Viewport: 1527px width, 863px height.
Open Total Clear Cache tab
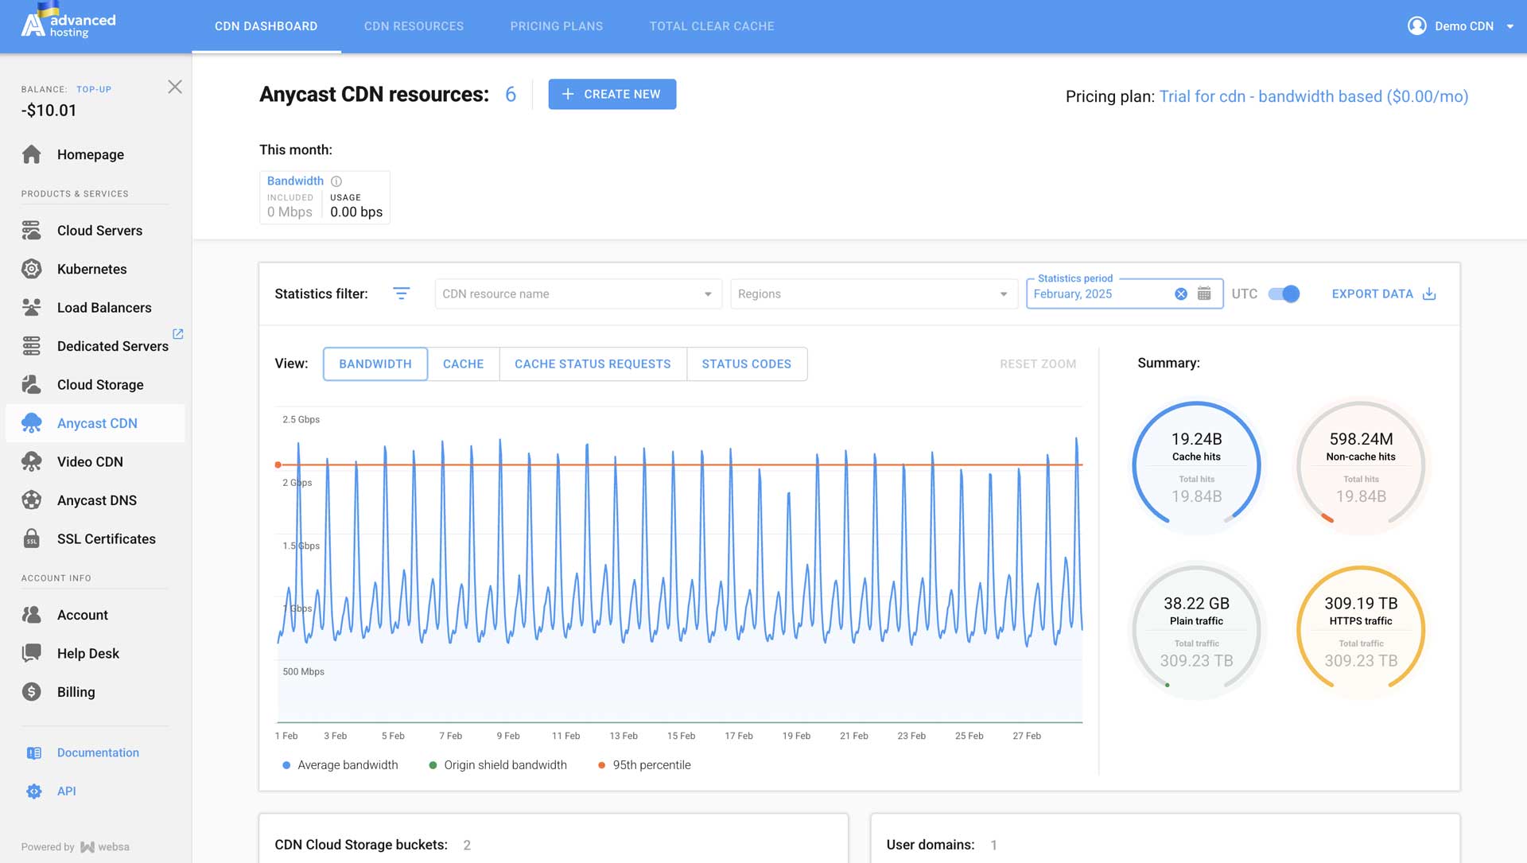(712, 26)
